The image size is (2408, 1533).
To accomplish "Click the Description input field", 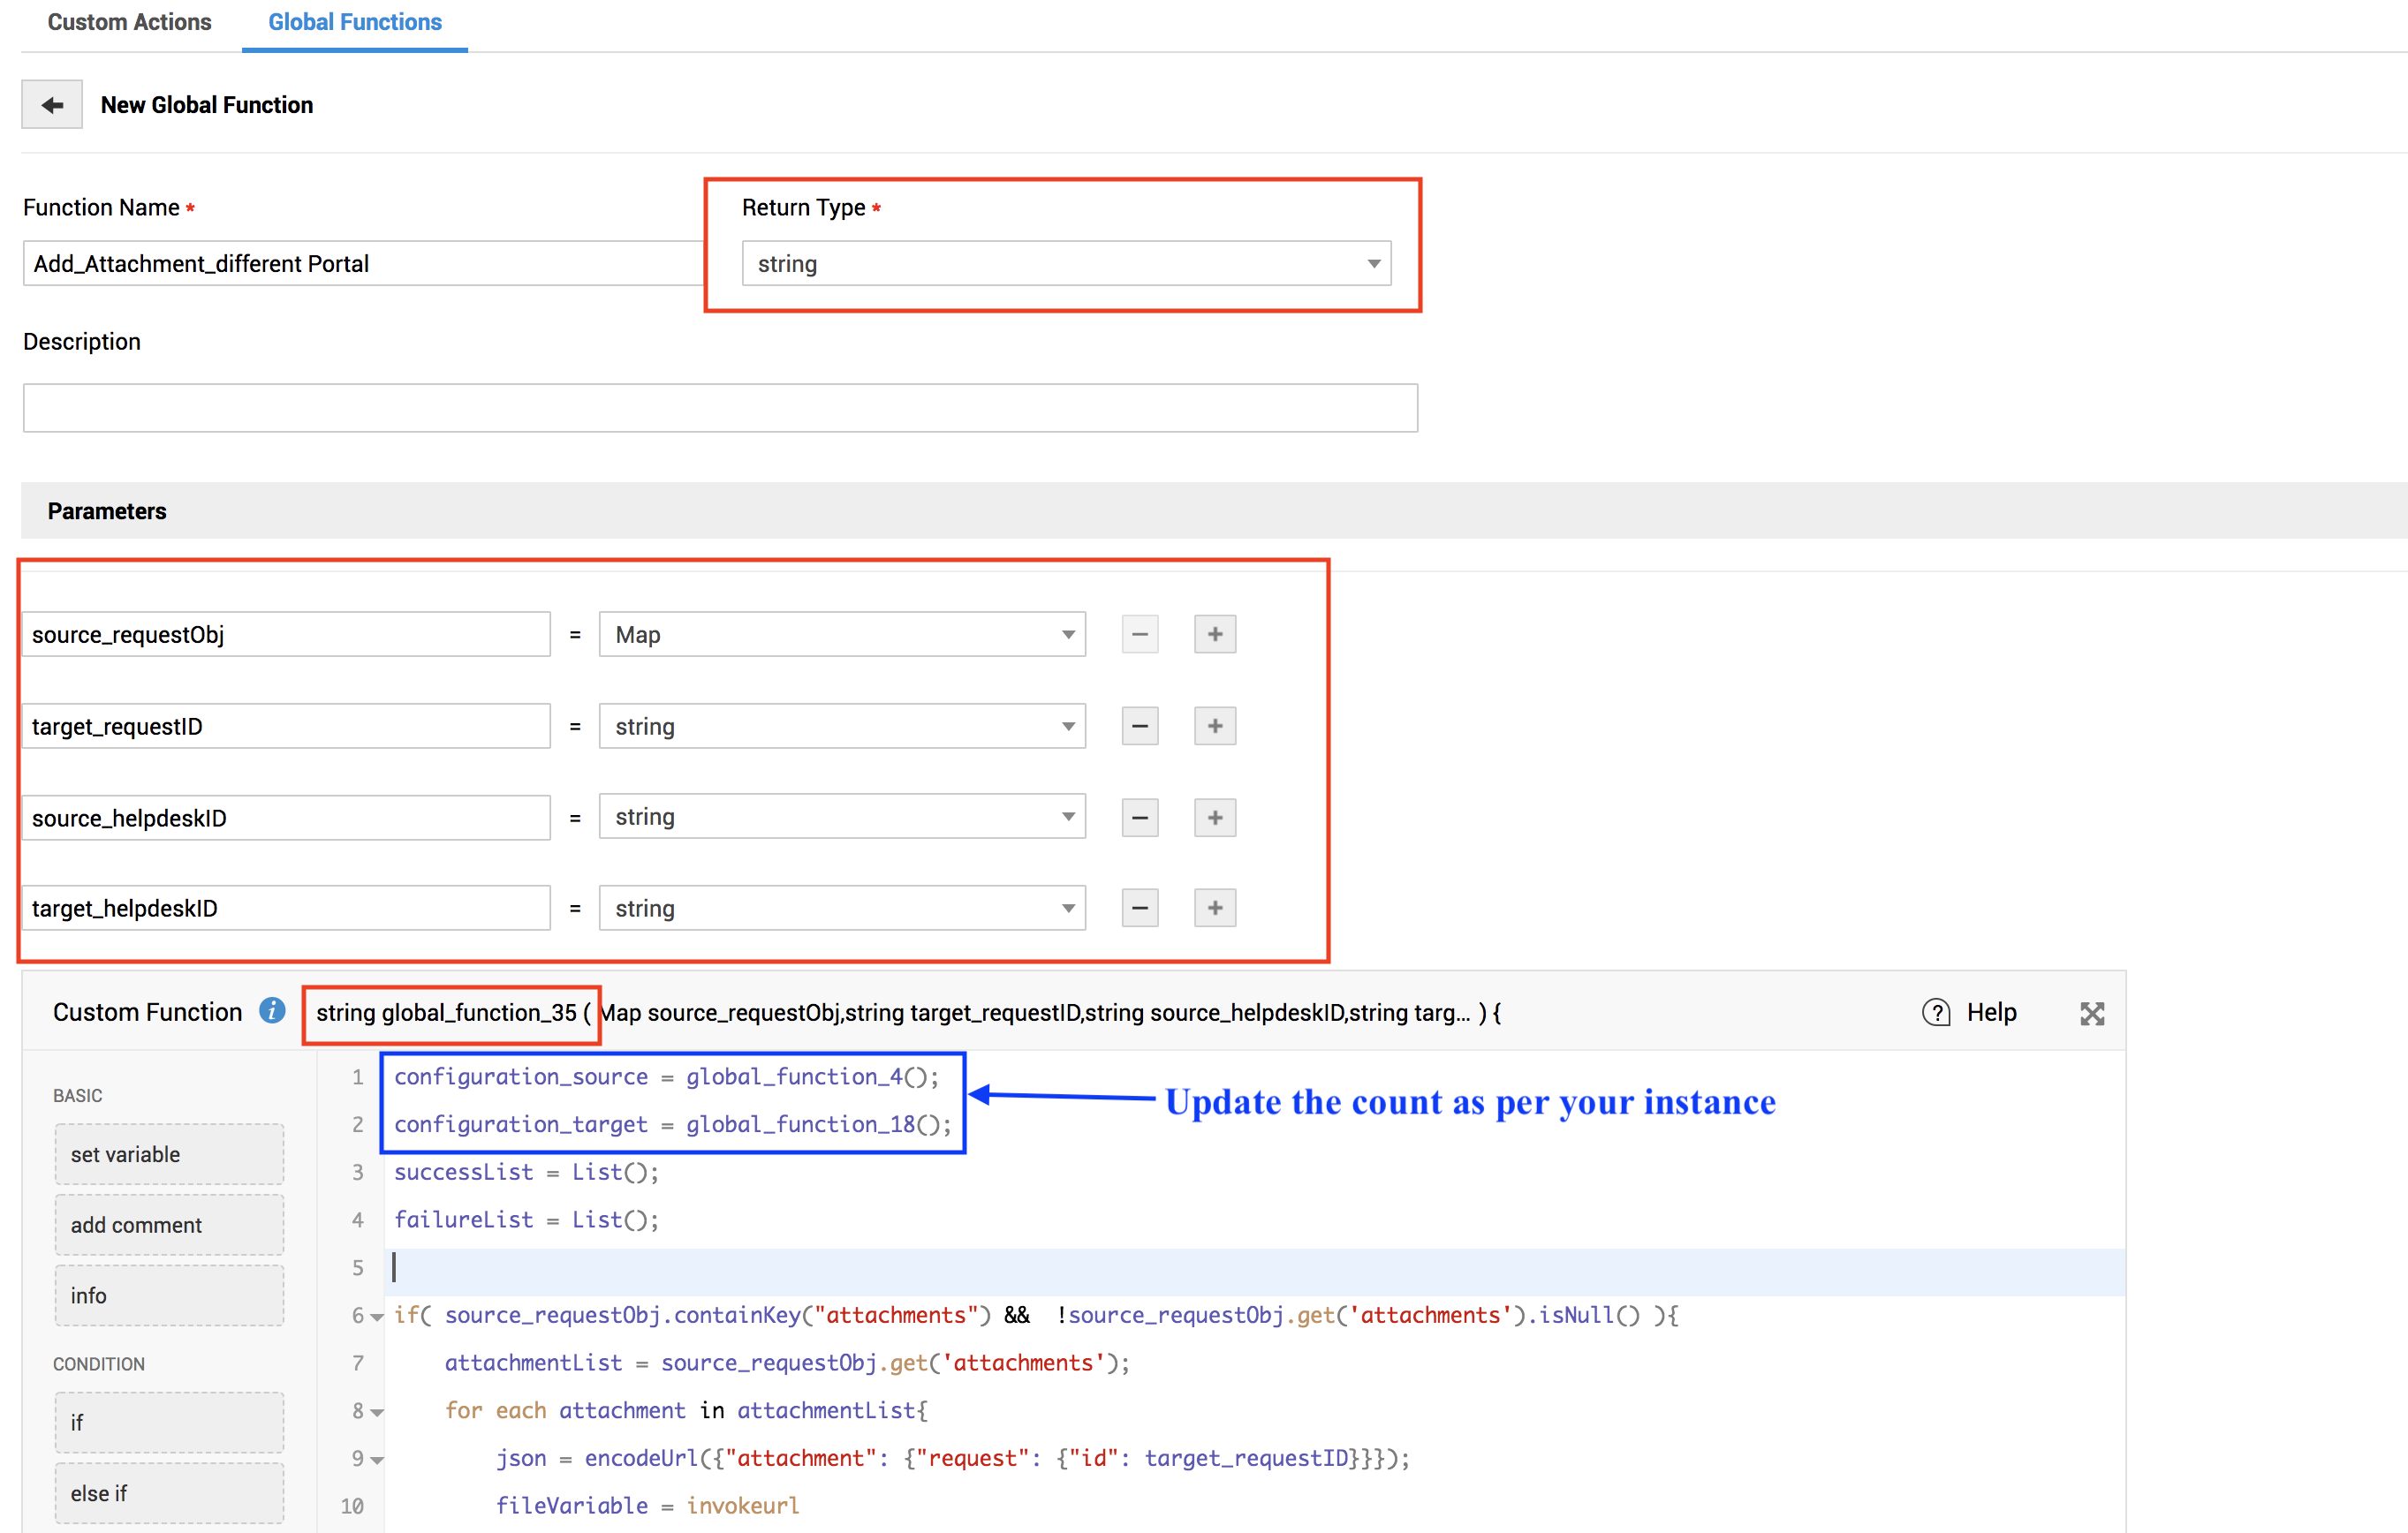I will pos(720,408).
